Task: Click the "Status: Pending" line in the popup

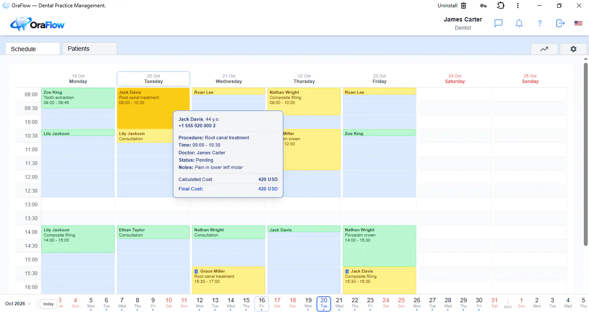Action: tap(196, 160)
